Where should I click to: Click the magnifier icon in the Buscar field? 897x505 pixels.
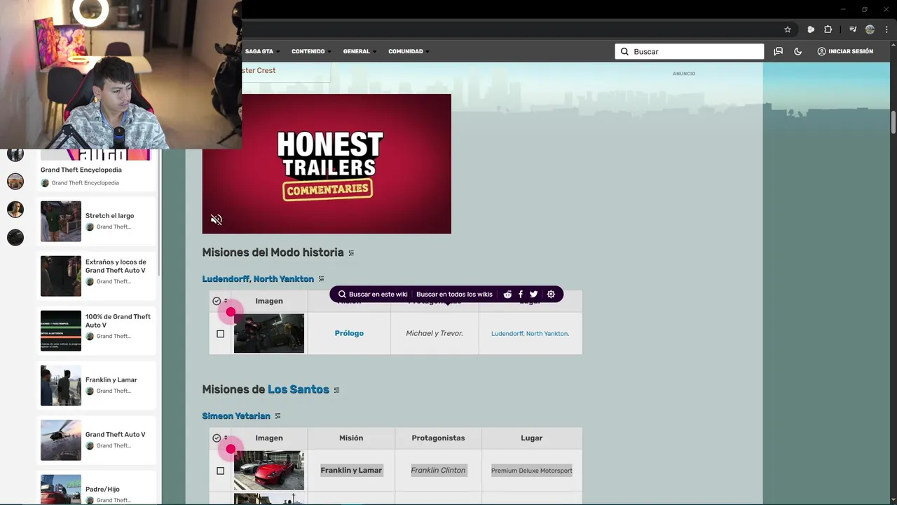(x=624, y=51)
